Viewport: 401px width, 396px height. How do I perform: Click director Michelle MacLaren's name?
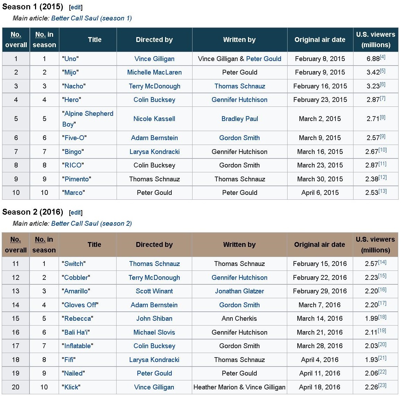pos(154,72)
